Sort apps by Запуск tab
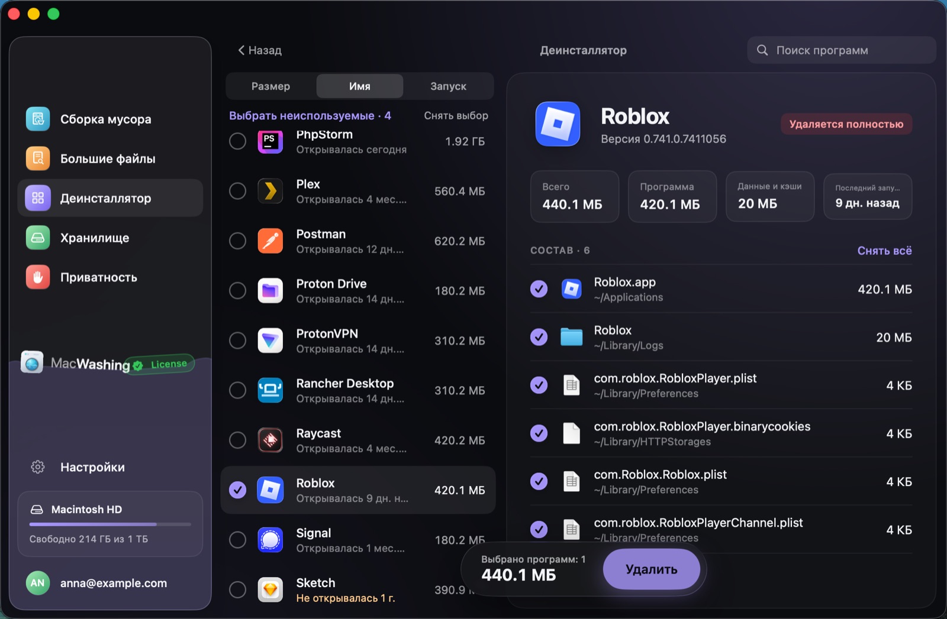This screenshot has height=619, width=947. 448,86
